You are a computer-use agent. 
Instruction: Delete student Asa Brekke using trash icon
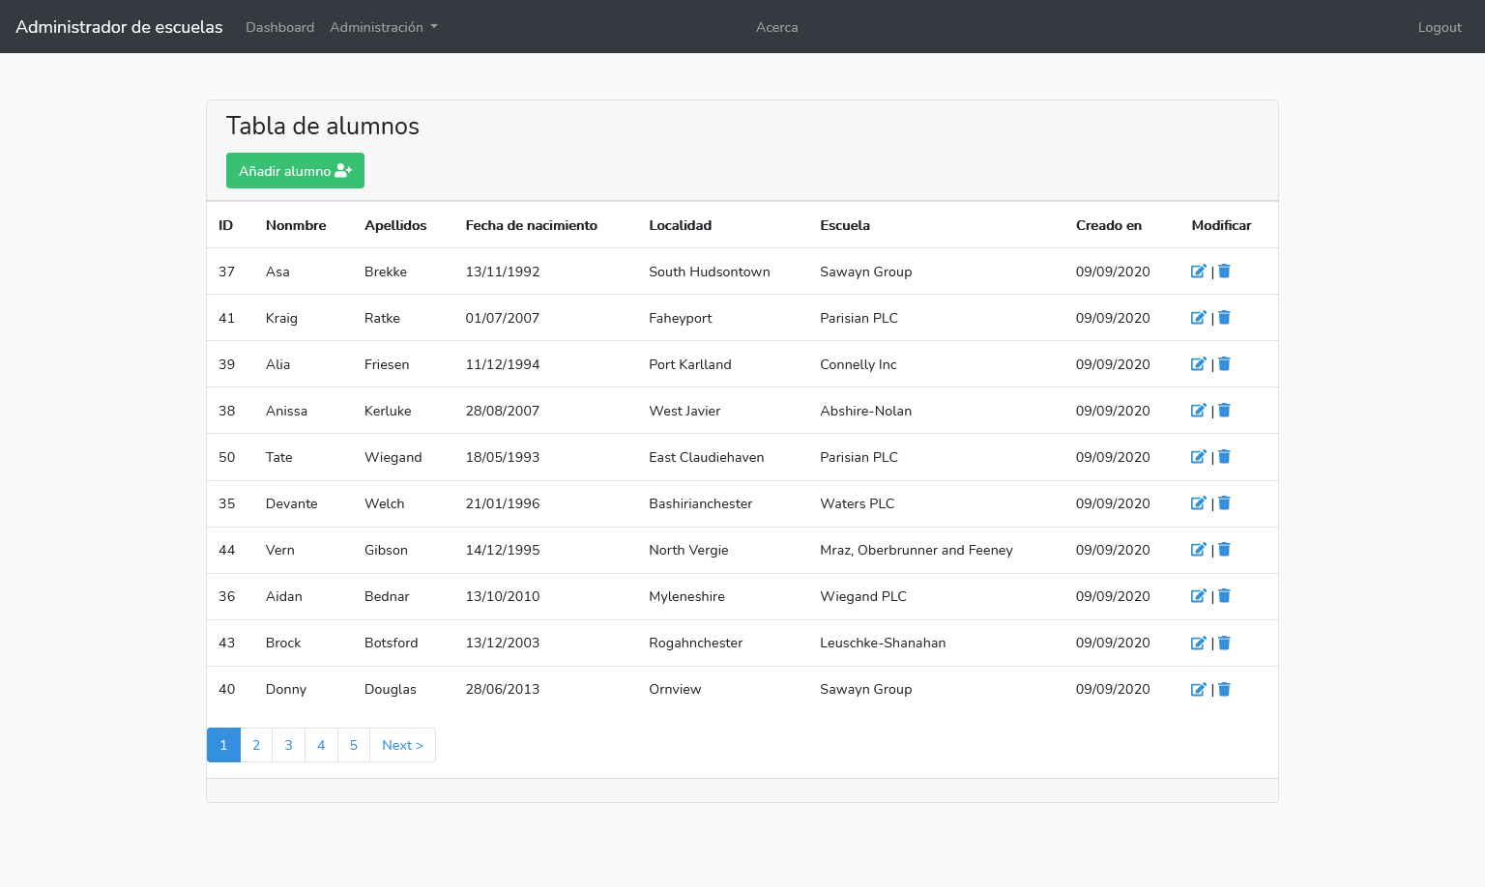1224,272
